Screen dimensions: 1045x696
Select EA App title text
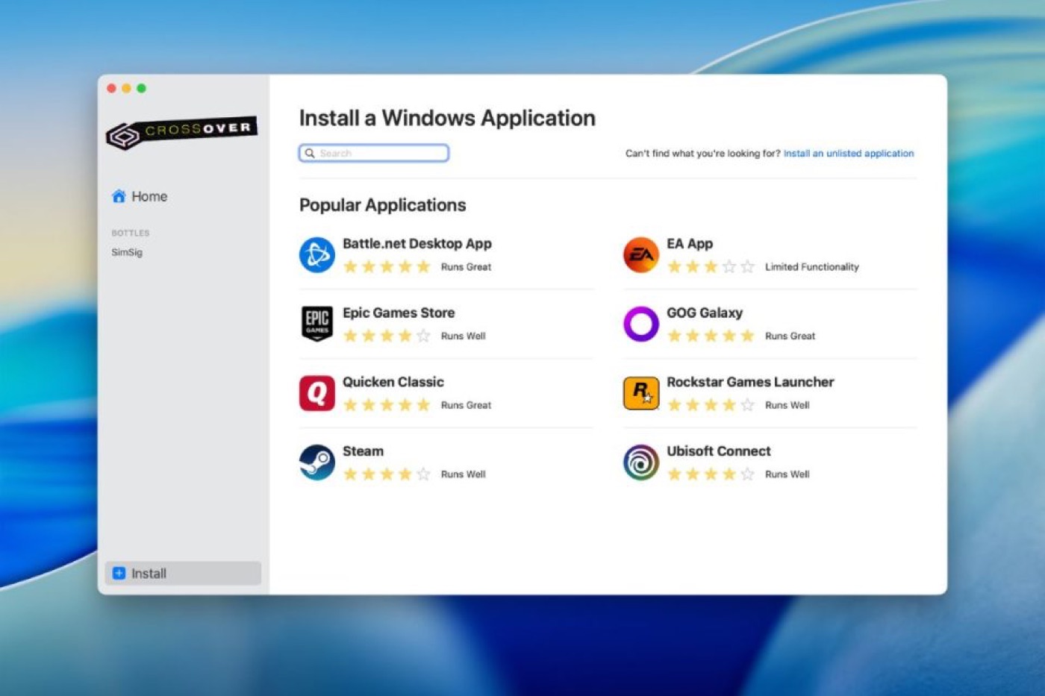690,244
